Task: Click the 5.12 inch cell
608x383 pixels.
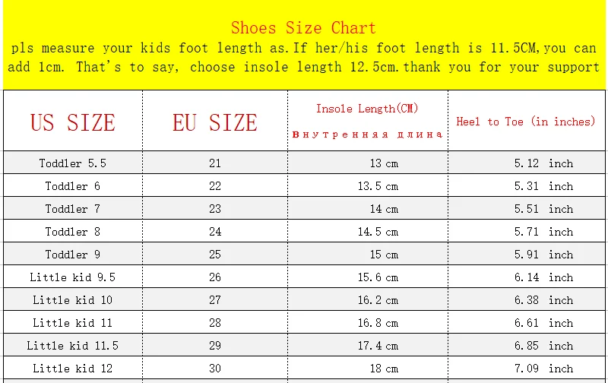Action: click(x=543, y=163)
